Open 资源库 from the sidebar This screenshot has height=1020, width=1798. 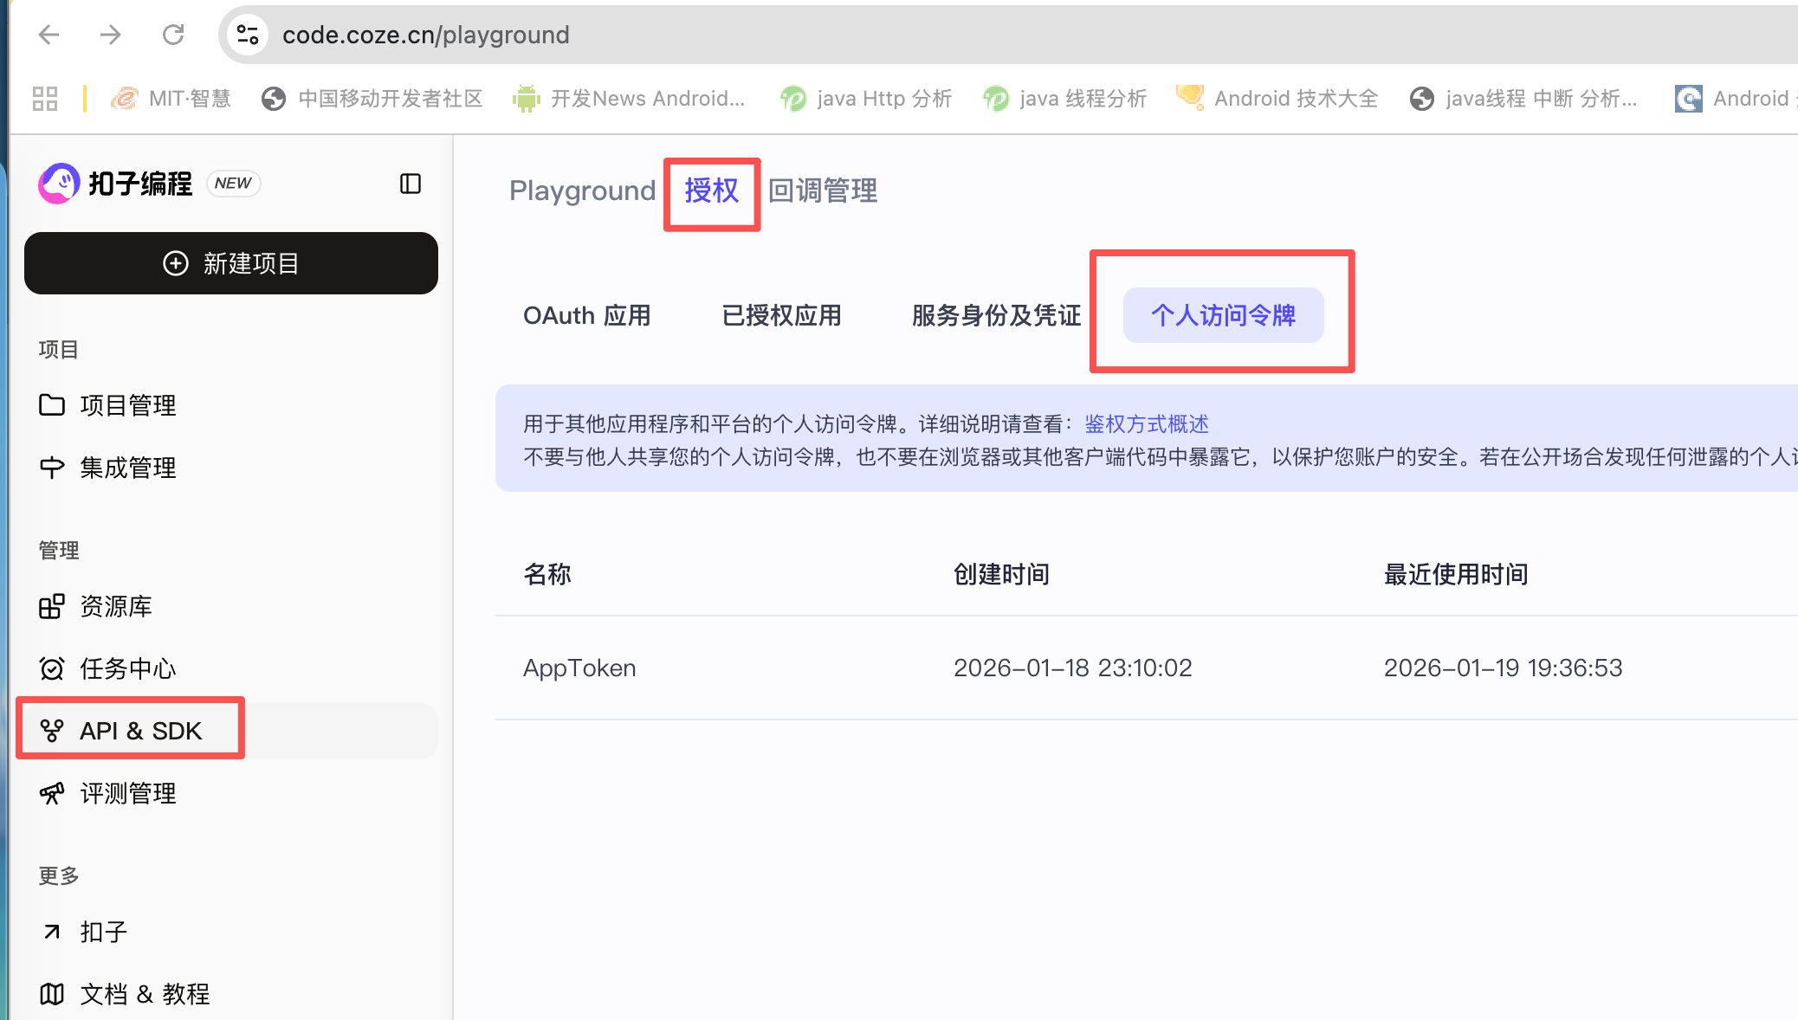115,605
